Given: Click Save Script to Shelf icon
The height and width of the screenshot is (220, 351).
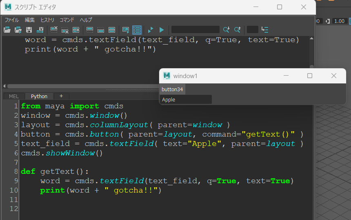Looking at the screenshot, I should tap(40, 30).
